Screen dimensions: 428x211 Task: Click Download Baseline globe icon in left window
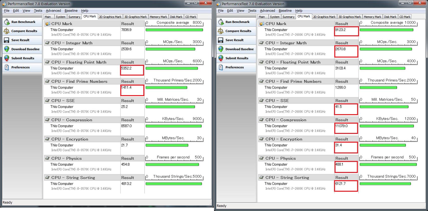click(7, 49)
